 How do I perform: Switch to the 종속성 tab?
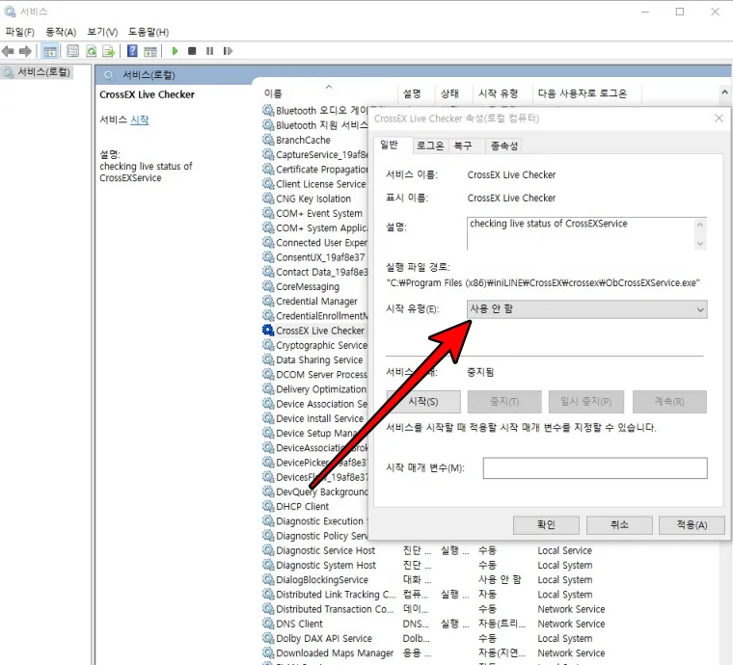[x=503, y=146]
